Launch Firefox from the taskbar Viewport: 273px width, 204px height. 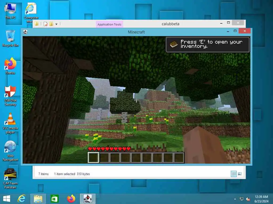point(71,199)
